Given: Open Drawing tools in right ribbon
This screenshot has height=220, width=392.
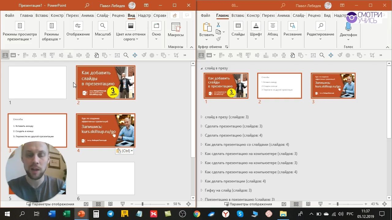Looking at the screenshot, I should [x=292, y=31].
